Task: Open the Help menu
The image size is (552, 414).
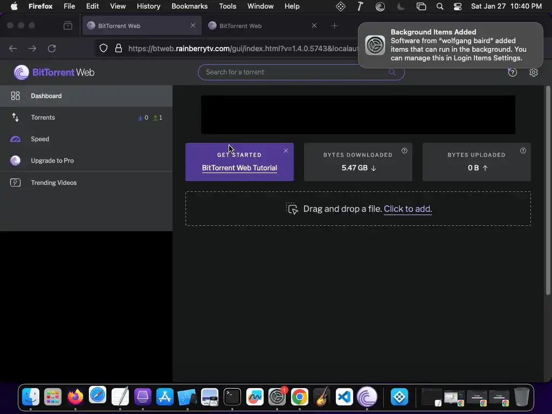Action: pyautogui.click(x=292, y=6)
